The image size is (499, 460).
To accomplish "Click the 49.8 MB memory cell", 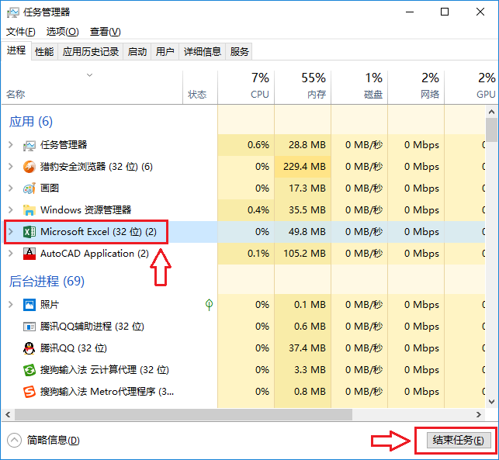I will (x=303, y=232).
